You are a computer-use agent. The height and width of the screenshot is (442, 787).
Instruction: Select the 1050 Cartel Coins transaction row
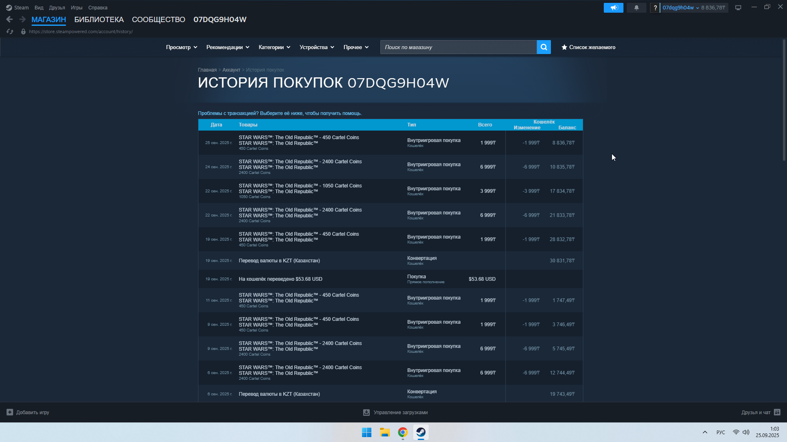390,191
